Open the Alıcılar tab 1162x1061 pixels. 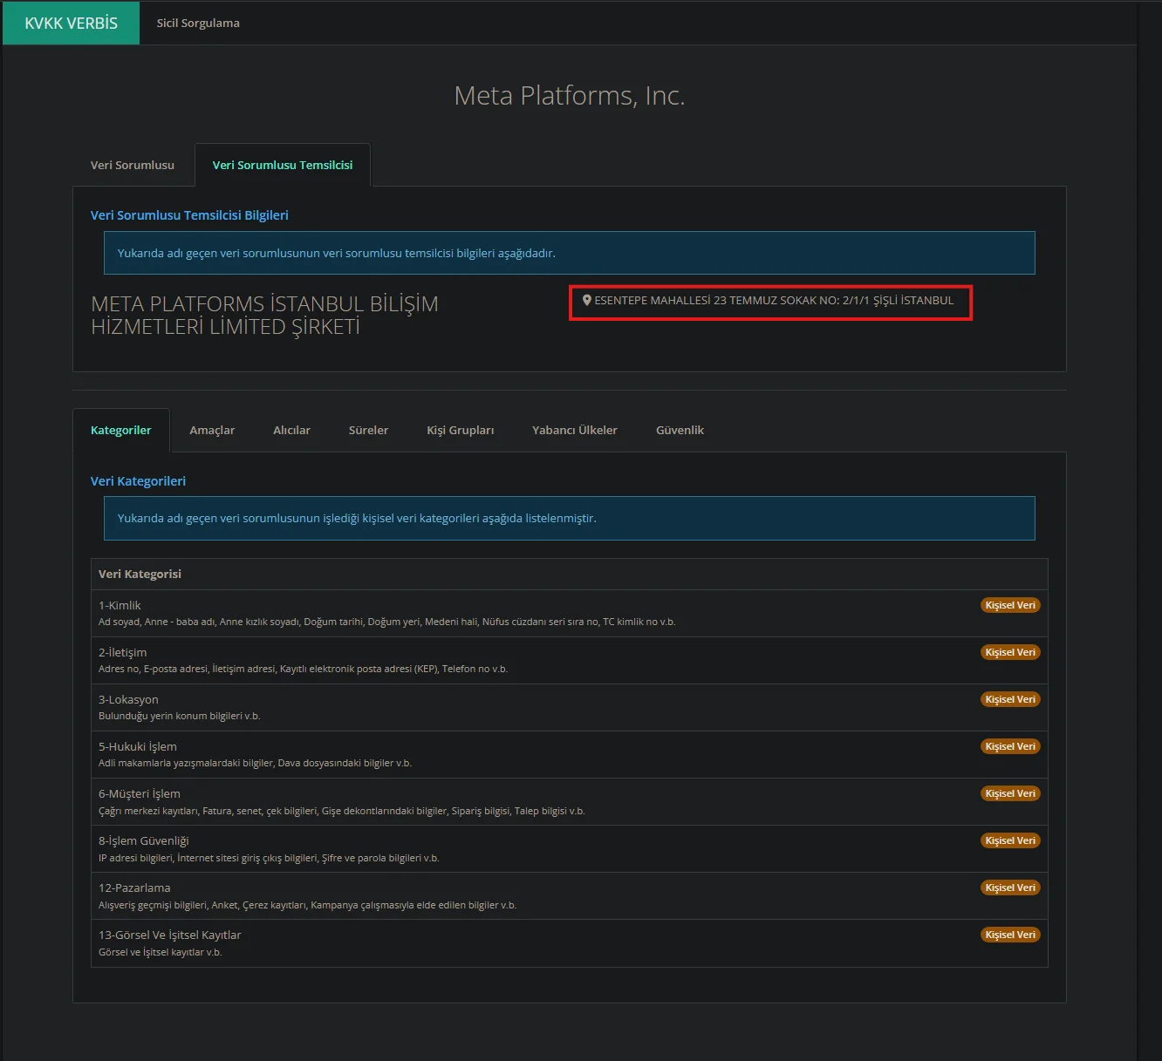(x=291, y=430)
